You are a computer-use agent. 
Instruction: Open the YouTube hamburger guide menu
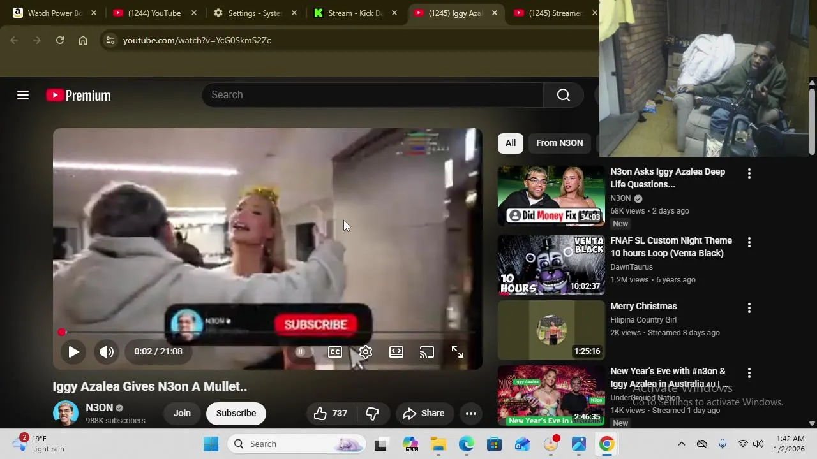point(23,95)
